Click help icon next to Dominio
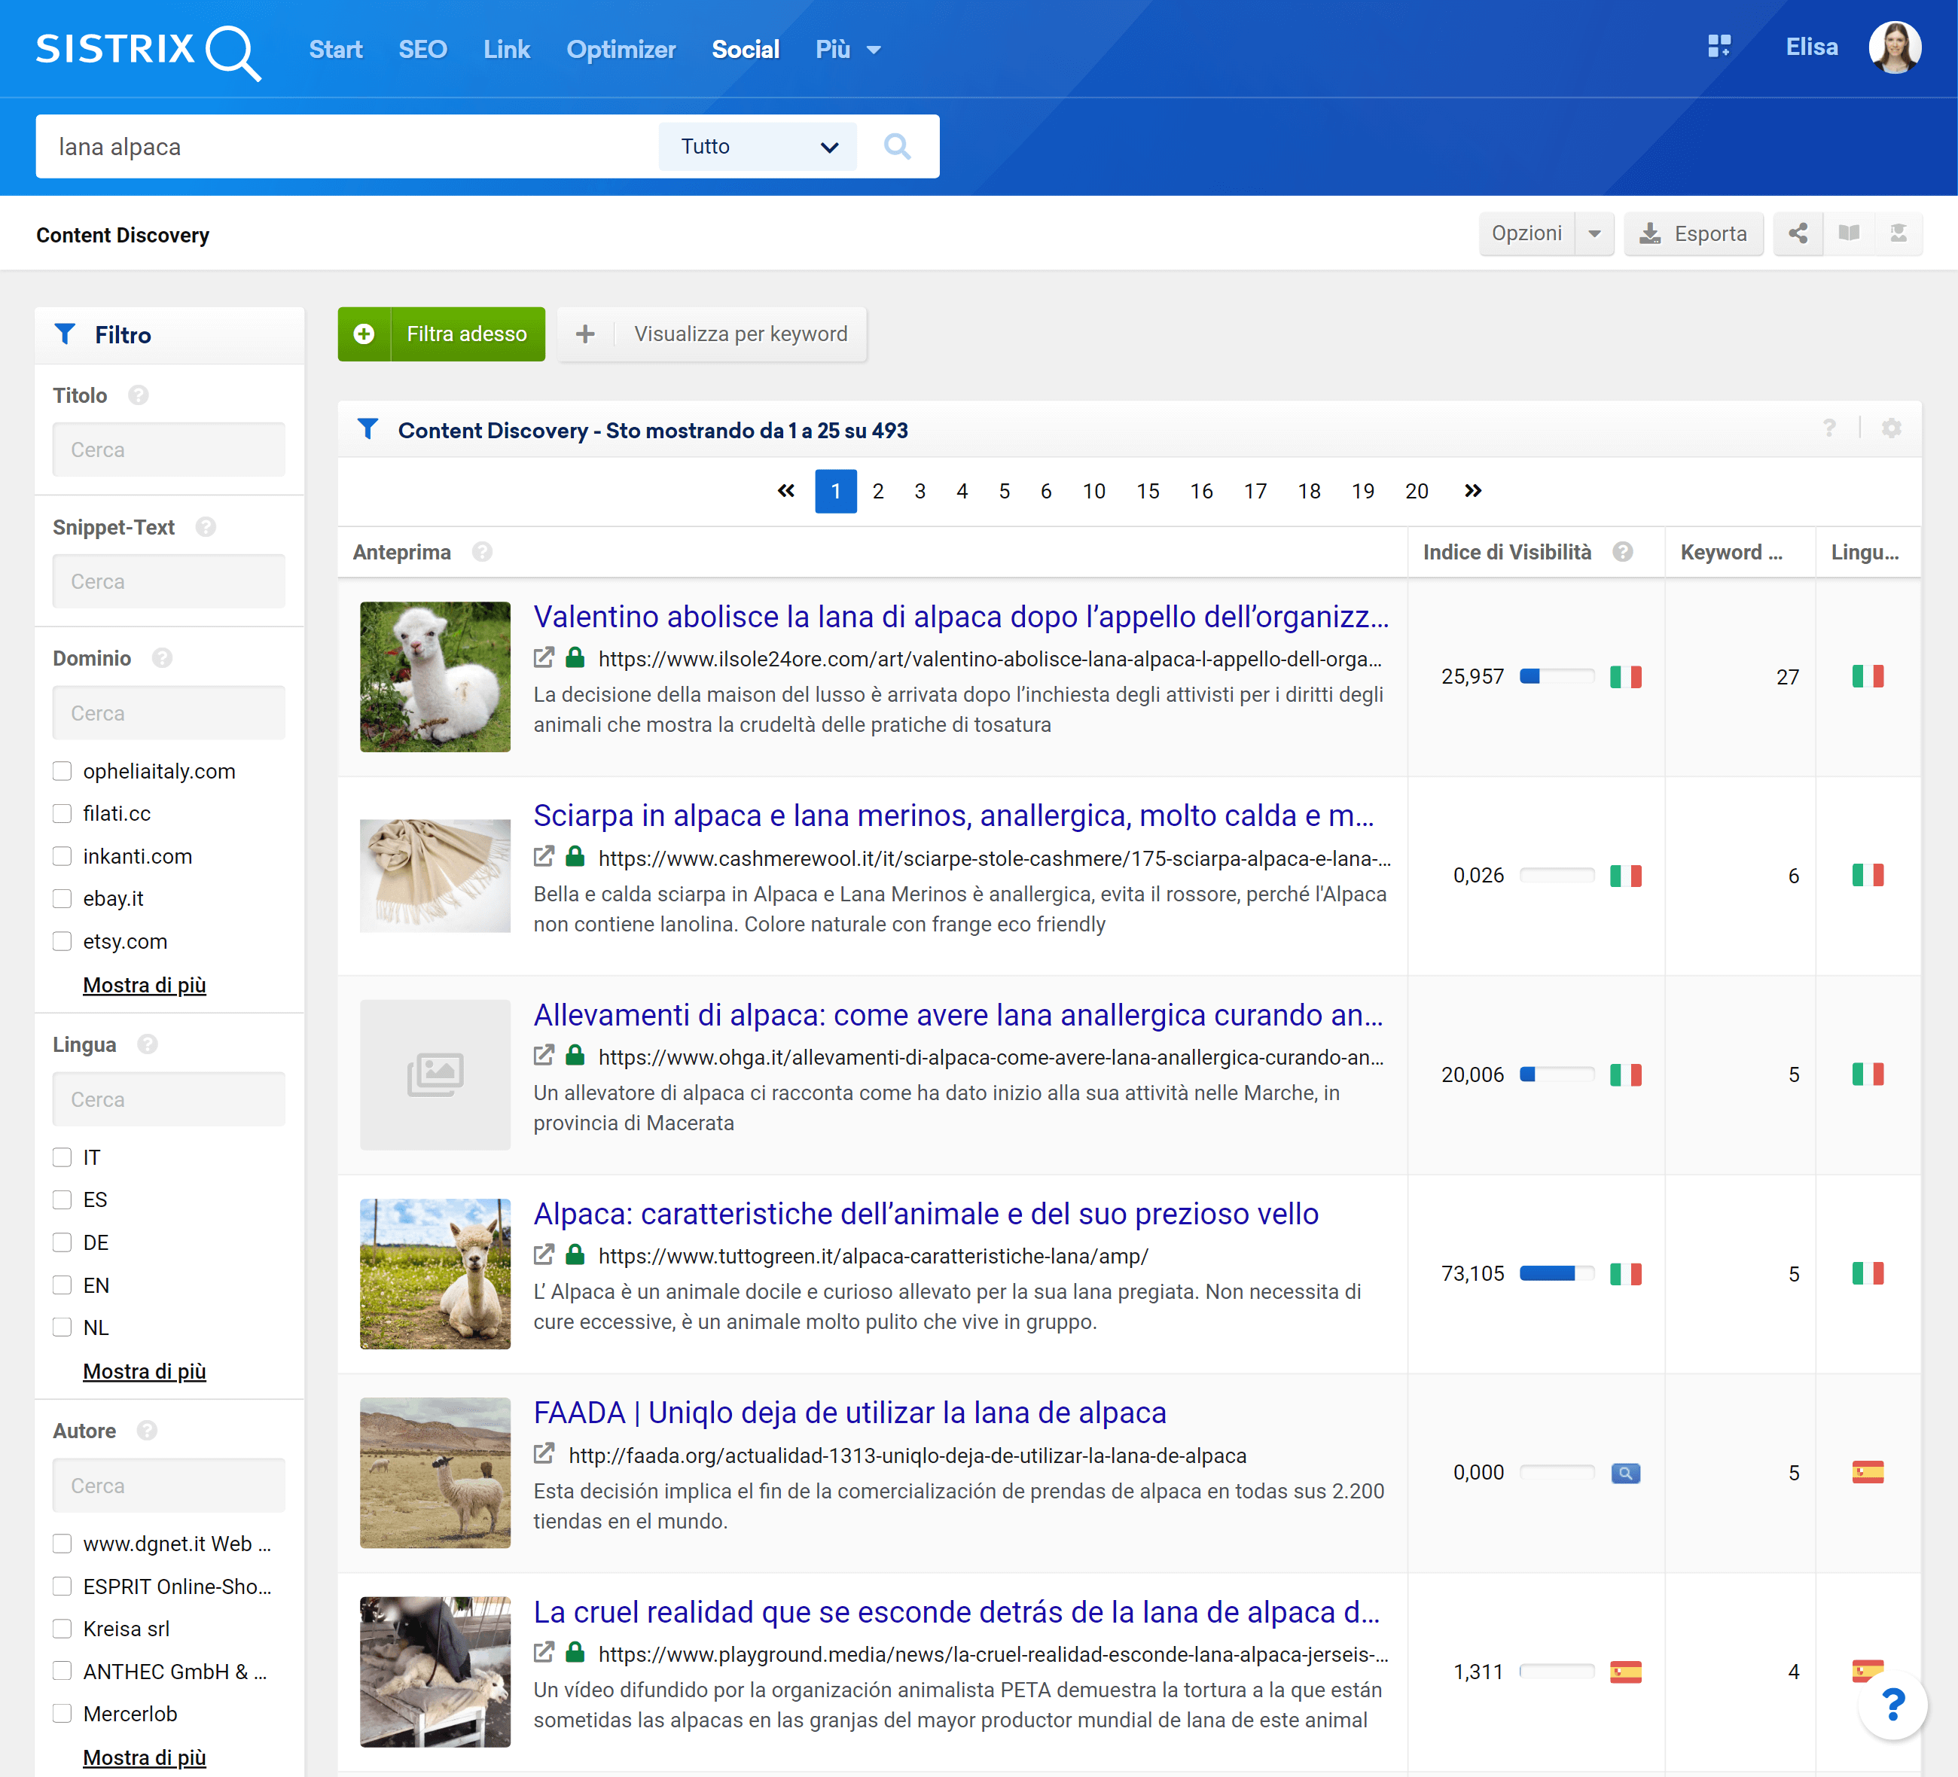This screenshot has height=1777, width=1958. pyautogui.click(x=162, y=658)
